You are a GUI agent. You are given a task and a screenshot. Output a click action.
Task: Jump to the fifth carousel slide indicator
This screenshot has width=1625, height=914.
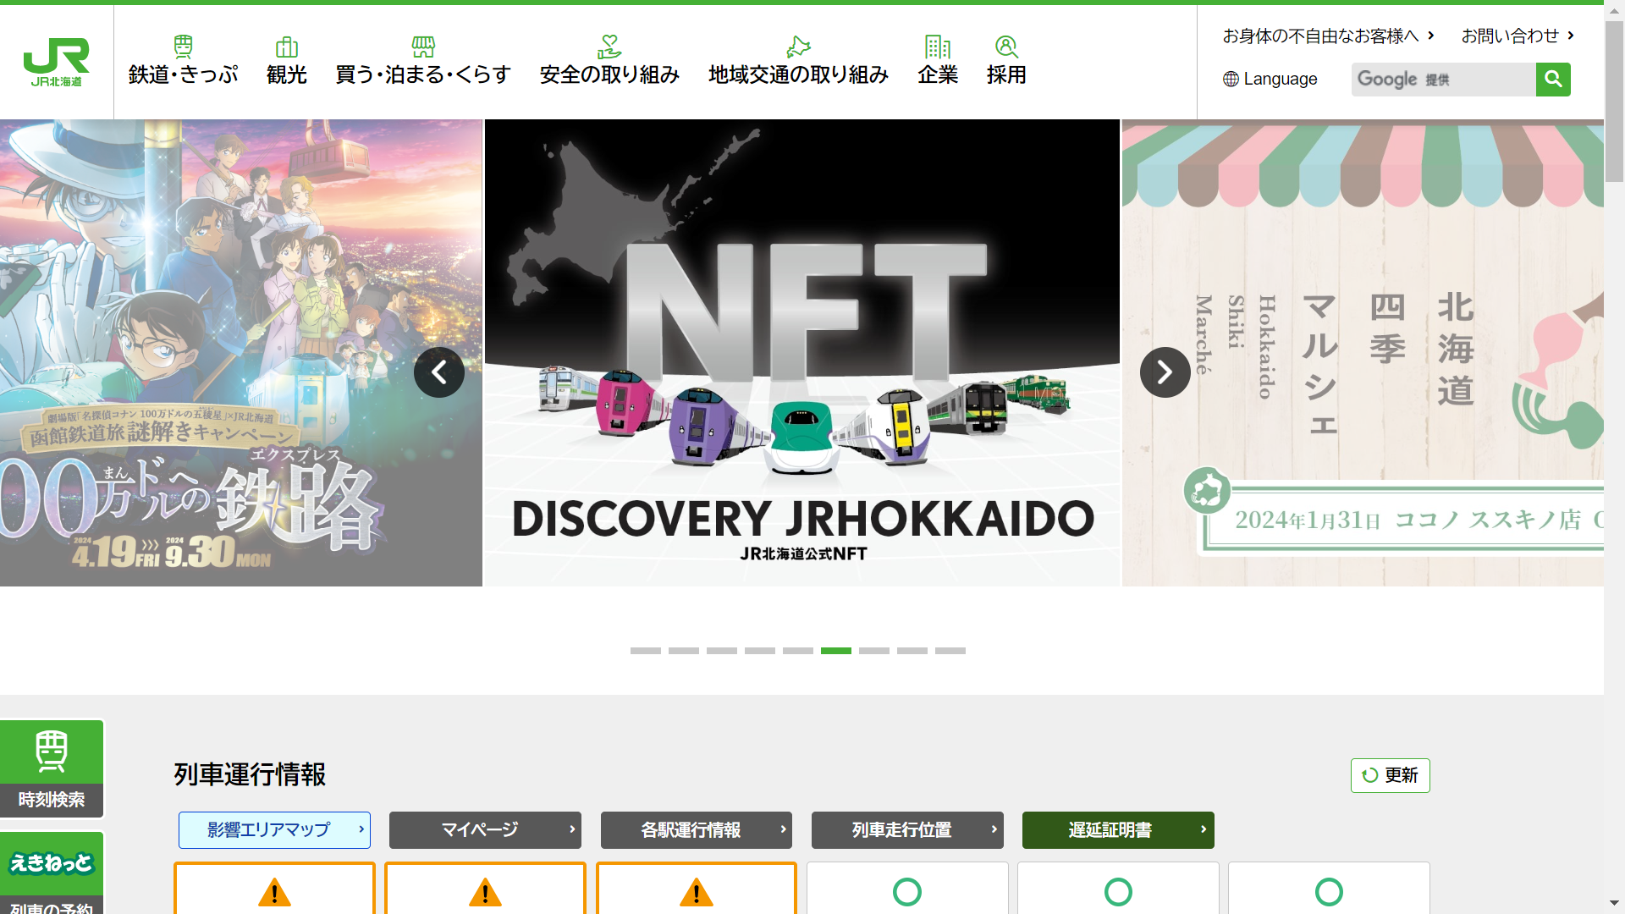click(x=798, y=651)
